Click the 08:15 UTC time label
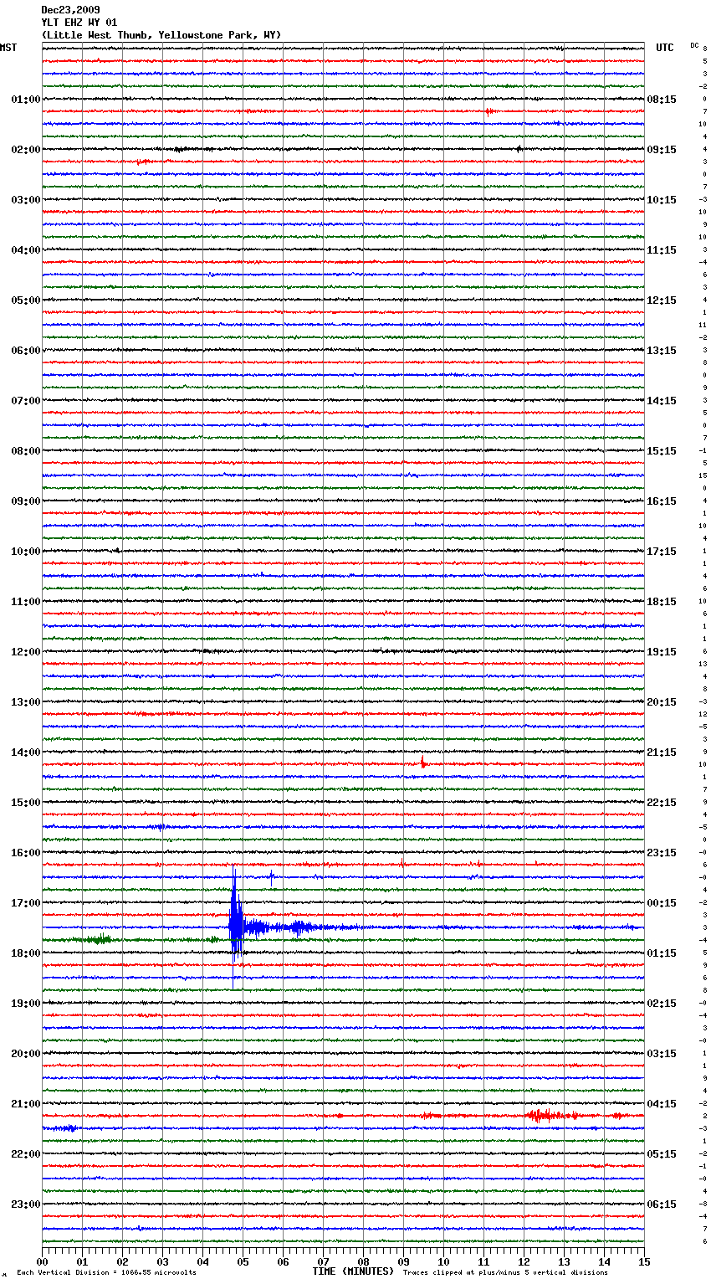The height and width of the screenshot is (1284, 711). [662, 100]
